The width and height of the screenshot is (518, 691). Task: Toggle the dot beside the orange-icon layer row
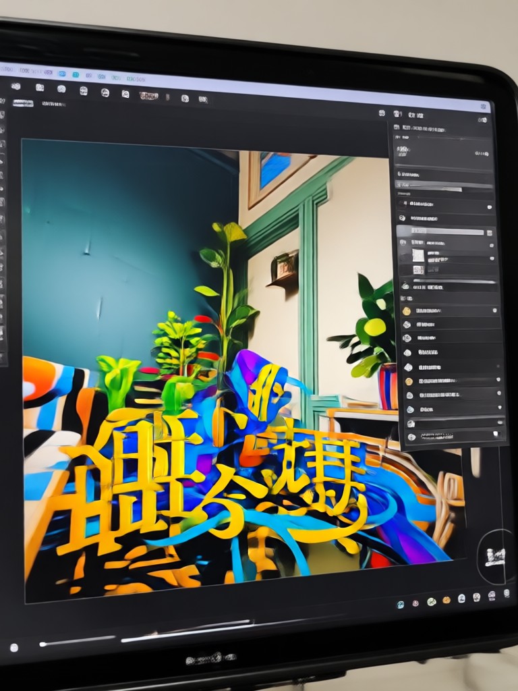pos(498,379)
